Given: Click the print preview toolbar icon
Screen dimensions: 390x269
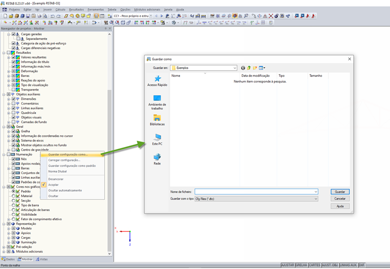Looking at the screenshot, I should (x=45, y=16).
